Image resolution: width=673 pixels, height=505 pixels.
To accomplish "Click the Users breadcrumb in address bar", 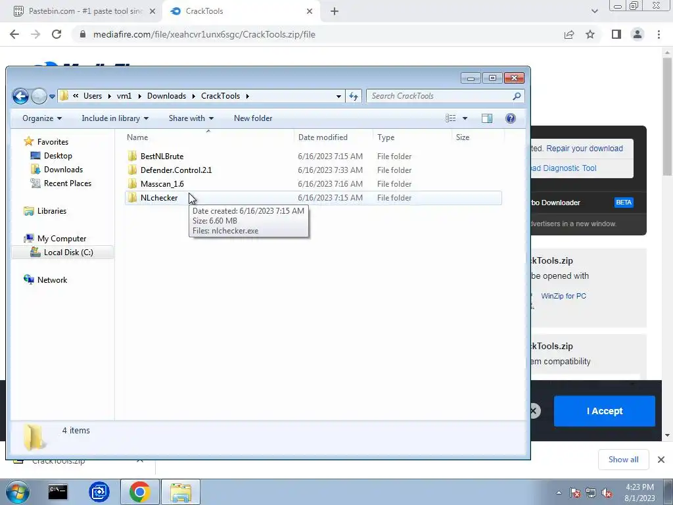I will point(93,96).
